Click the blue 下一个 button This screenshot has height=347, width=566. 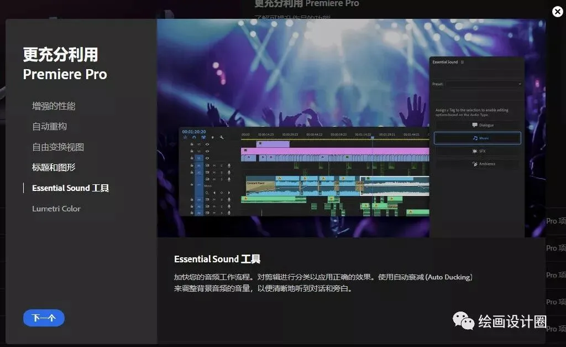coord(44,318)
